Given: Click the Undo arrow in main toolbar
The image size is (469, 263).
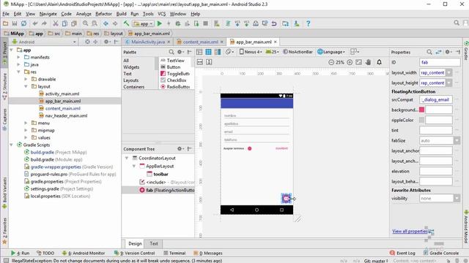Looking at the screenshot, I should click(x=35, y=23).
